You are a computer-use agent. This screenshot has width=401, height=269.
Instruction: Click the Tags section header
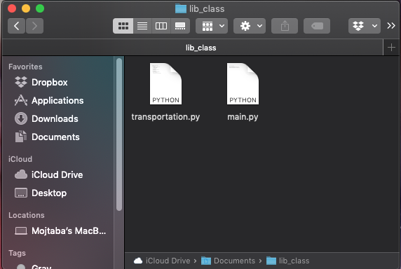(17, 253)
